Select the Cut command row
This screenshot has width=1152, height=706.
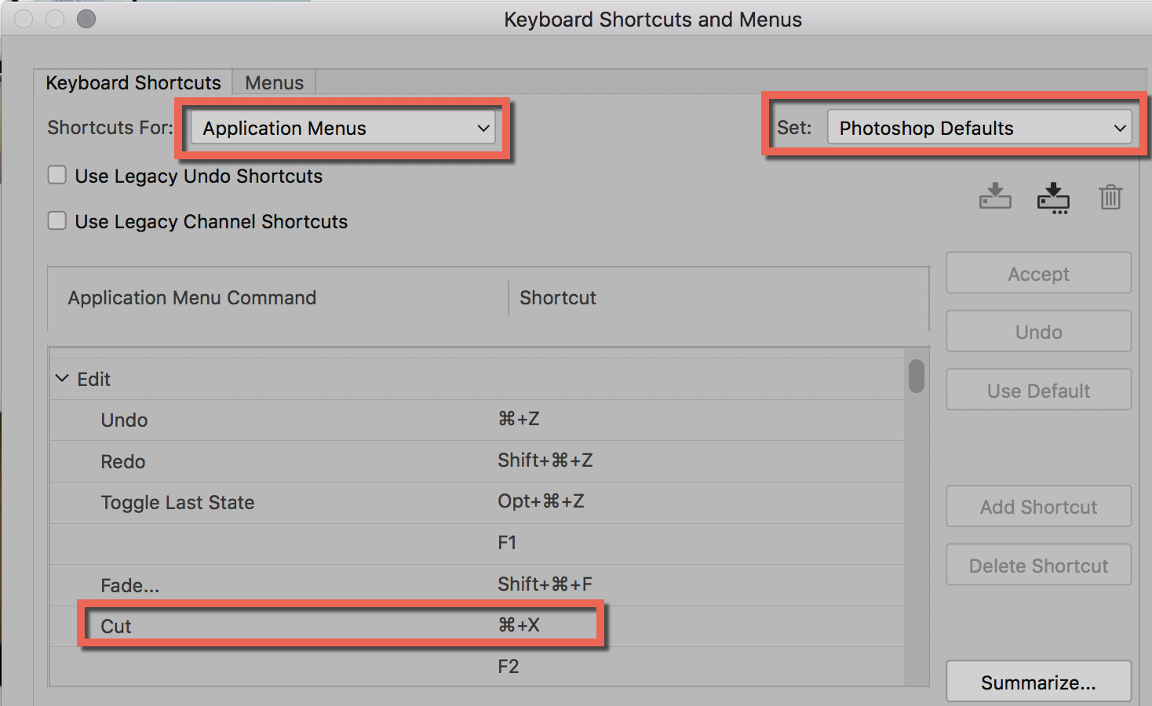coord(477,626)
